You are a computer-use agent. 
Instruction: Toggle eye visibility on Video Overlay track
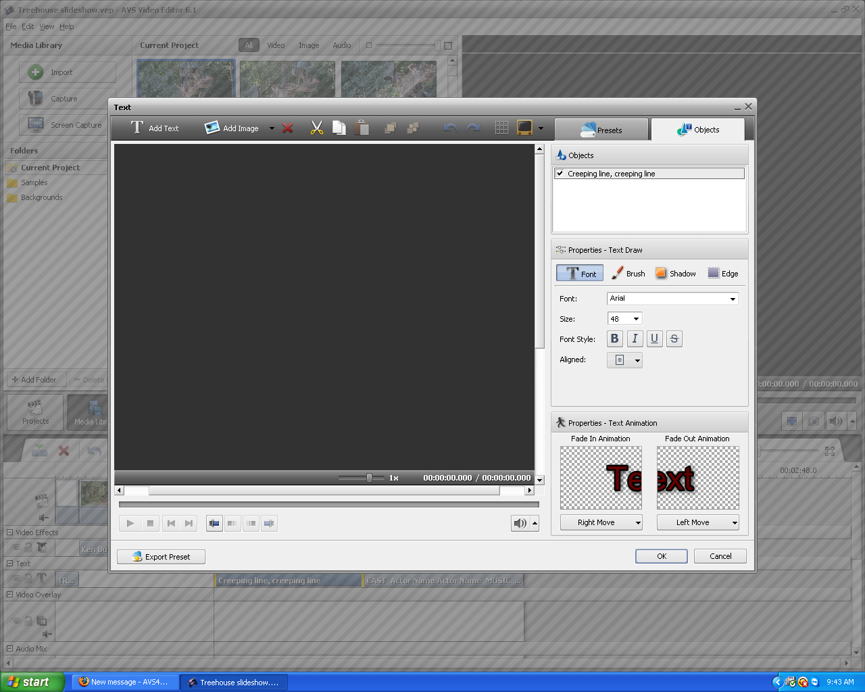coord(16,620)
